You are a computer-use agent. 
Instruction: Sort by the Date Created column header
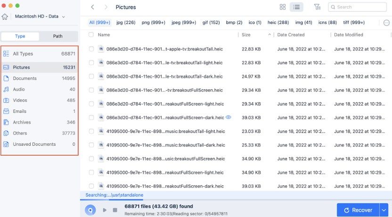(x=291, y=35)
